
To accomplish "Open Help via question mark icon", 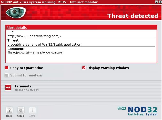I will [9, 110].
